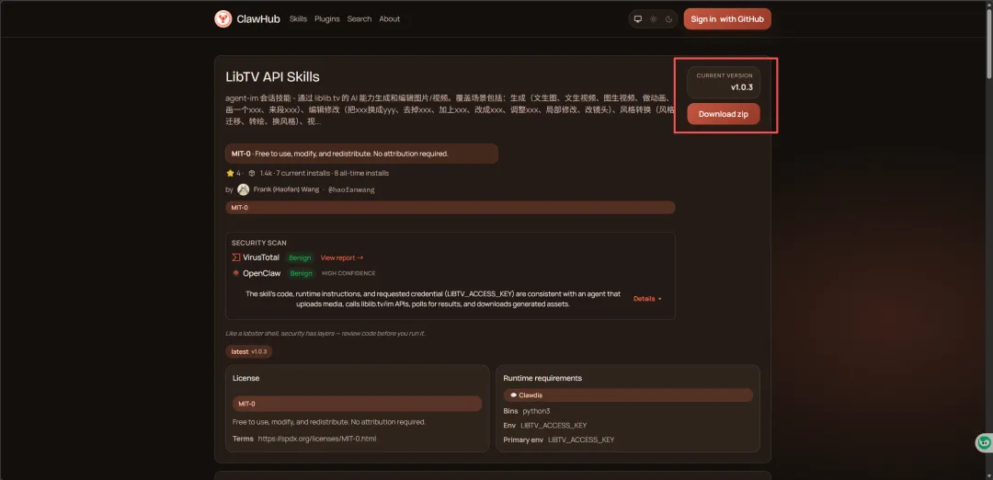Viewport: 993px width, 480px height.
Task: Click the Clawdis runtime pill
Action: (628, 395)
